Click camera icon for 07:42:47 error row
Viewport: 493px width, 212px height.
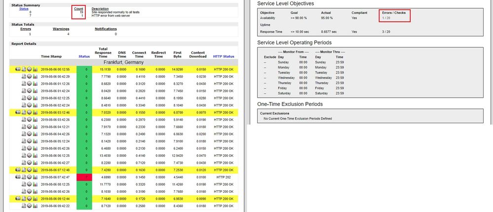pyautogui.click(x=18, y=177)
